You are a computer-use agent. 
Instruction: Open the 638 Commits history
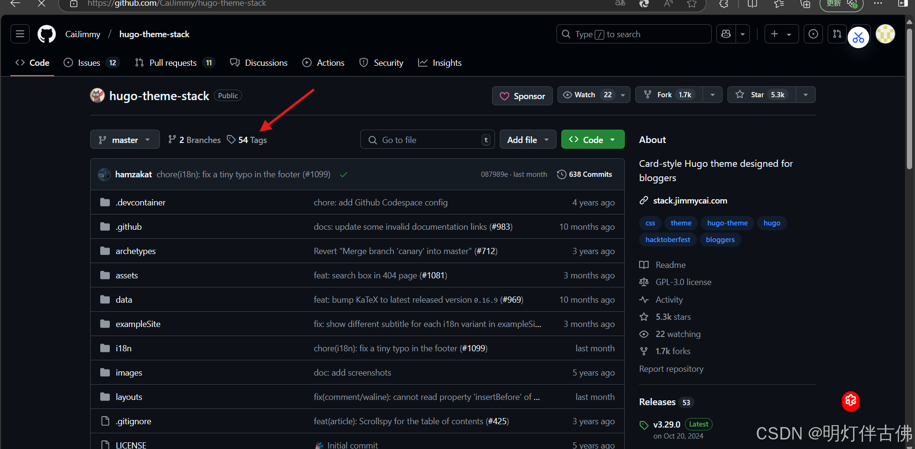[584, 174]
